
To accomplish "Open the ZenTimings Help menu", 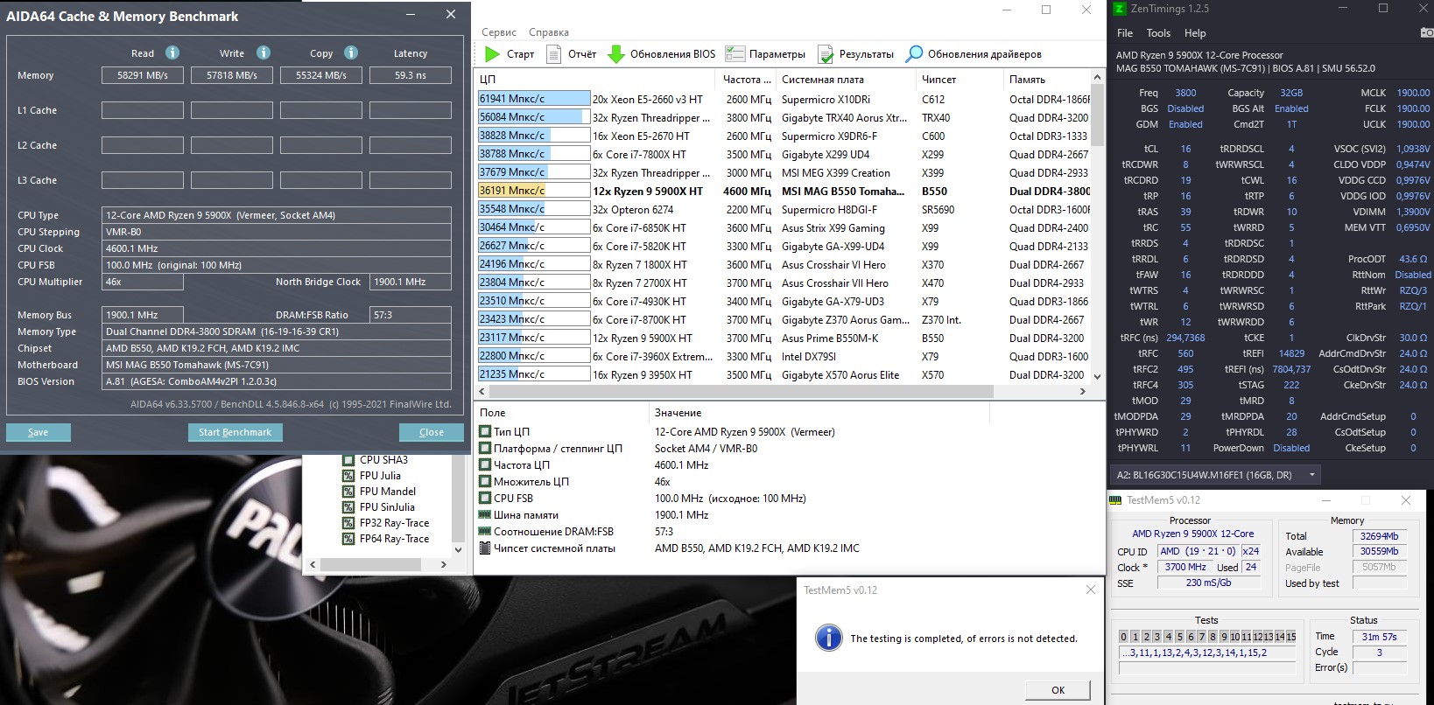I will coord(1195,33).
